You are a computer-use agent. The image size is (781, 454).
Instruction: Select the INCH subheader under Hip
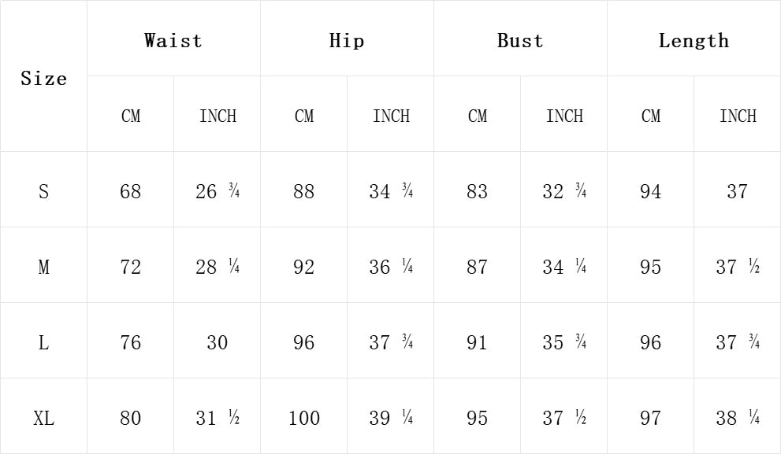(391, 116)
